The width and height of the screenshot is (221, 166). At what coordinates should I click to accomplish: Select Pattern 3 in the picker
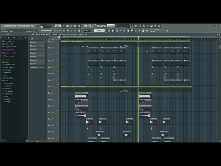coord(37,49)
